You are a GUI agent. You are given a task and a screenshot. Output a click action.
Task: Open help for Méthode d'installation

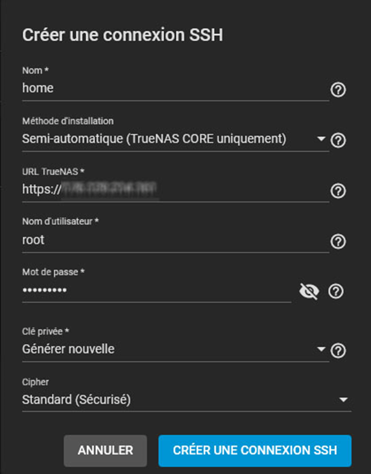(338, 140)
